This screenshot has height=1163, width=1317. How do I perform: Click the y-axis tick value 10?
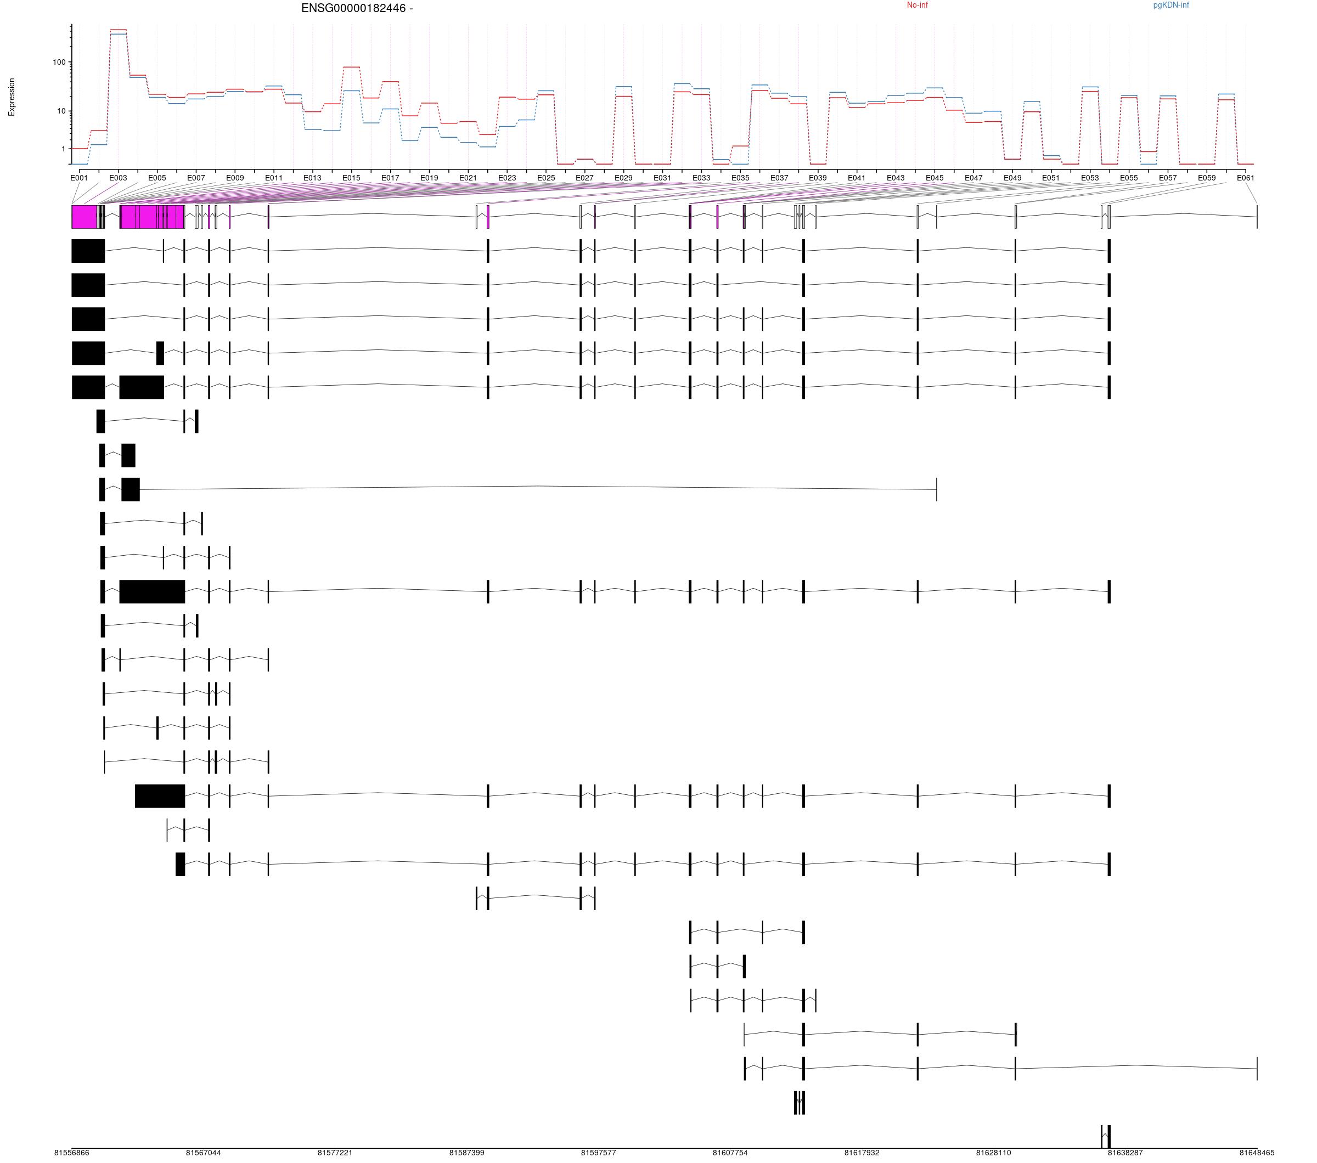pos(61,111)
